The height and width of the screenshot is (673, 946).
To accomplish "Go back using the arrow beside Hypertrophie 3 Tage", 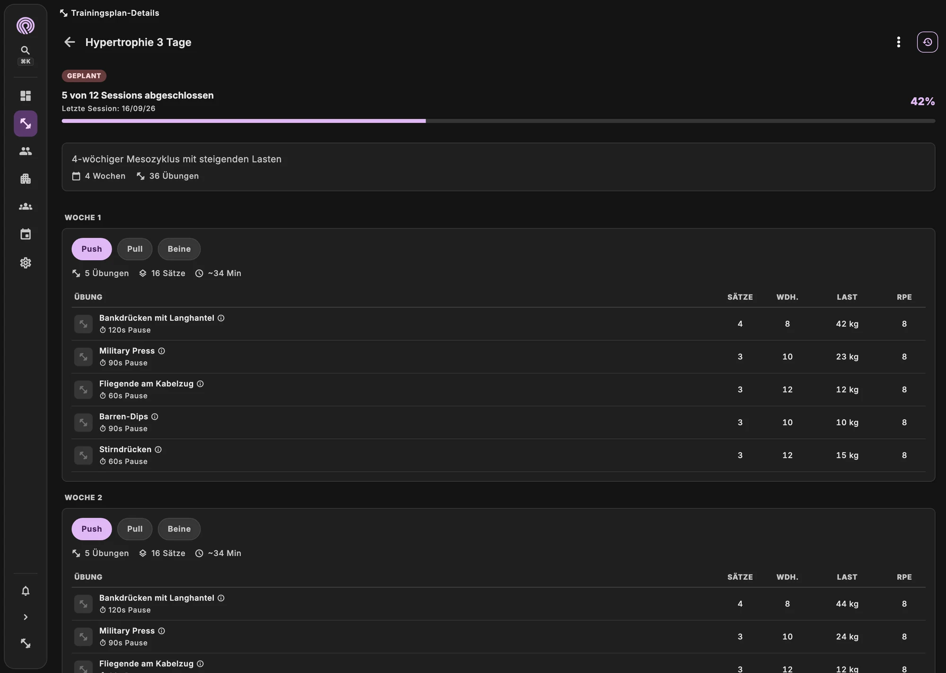I will point(70,42).
